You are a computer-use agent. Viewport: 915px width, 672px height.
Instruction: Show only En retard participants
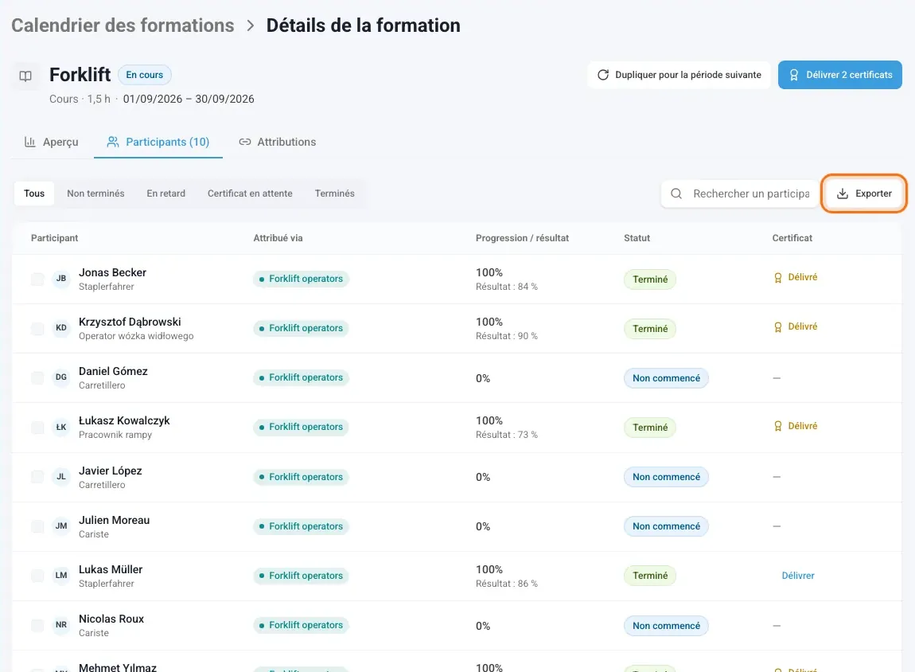click(x=165, y=193)
